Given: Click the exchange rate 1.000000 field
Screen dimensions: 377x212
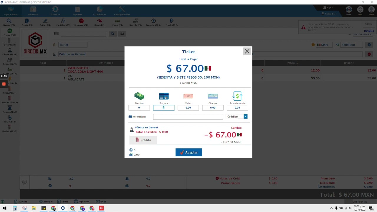Looking at the screenshot, I should pyautogui.click(x=352, y=45).
